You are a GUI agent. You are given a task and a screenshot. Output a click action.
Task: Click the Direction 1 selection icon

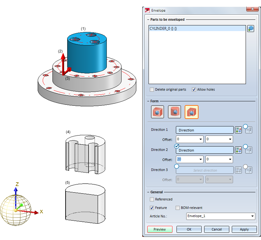(x=238, y=130)
